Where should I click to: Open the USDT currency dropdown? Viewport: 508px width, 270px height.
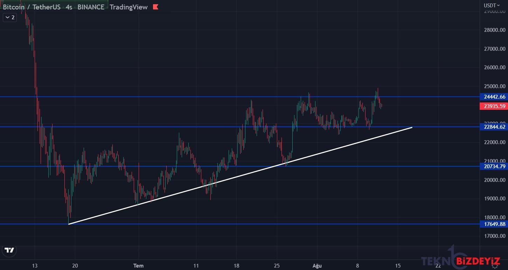(x=492, y=5)
